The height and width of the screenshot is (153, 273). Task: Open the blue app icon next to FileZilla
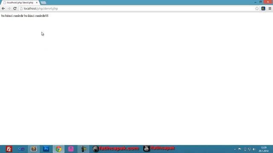pos(21,149)
